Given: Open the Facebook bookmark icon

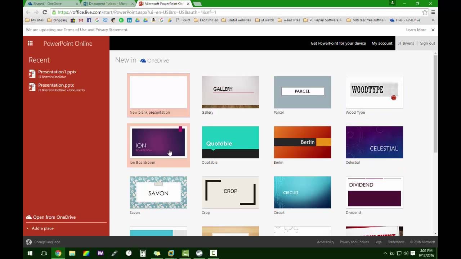Looking at the screenshot, I should pyautogui.click(x=89, y=20).
